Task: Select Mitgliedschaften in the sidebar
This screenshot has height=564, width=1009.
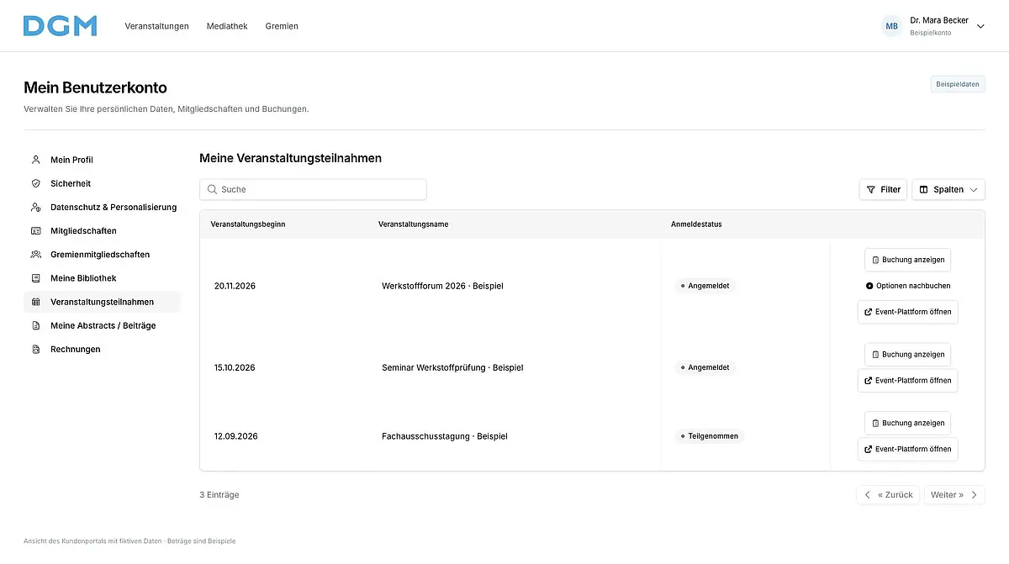Action: pyautogui.click(x=102, y=230)
